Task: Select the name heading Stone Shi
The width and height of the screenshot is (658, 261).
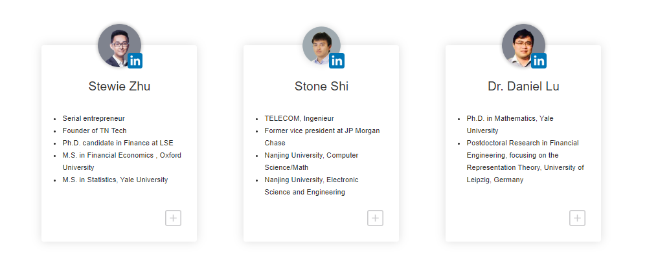Action: click(321, 87)
